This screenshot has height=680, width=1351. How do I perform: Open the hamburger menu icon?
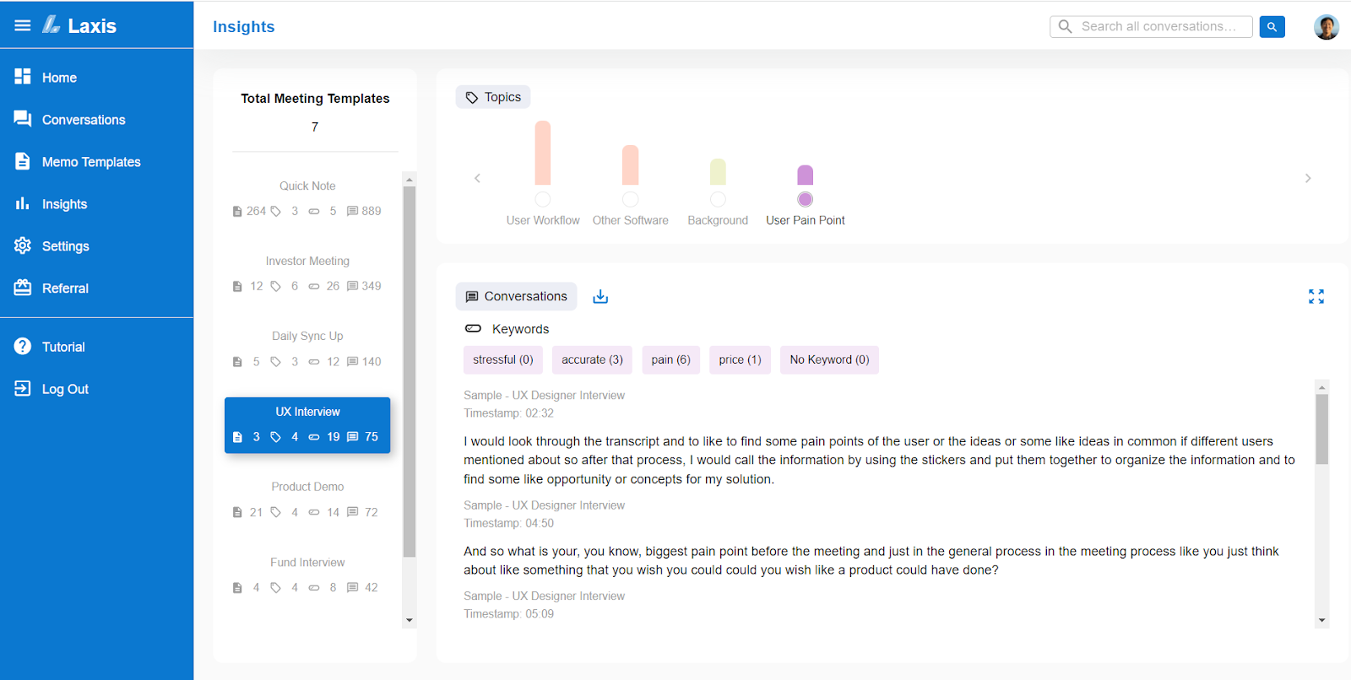click(23, 25)
